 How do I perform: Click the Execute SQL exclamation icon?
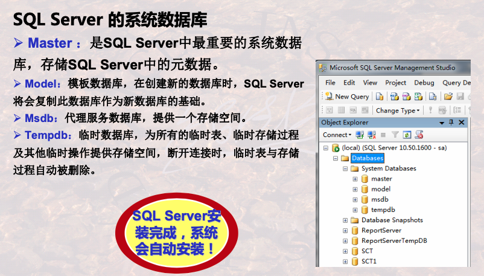coord(430,110)
